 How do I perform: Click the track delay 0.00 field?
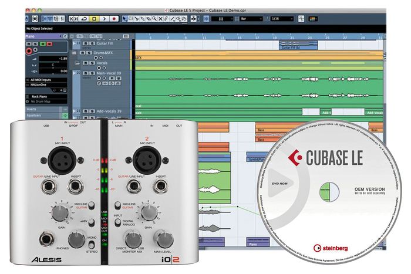point(53,71)
